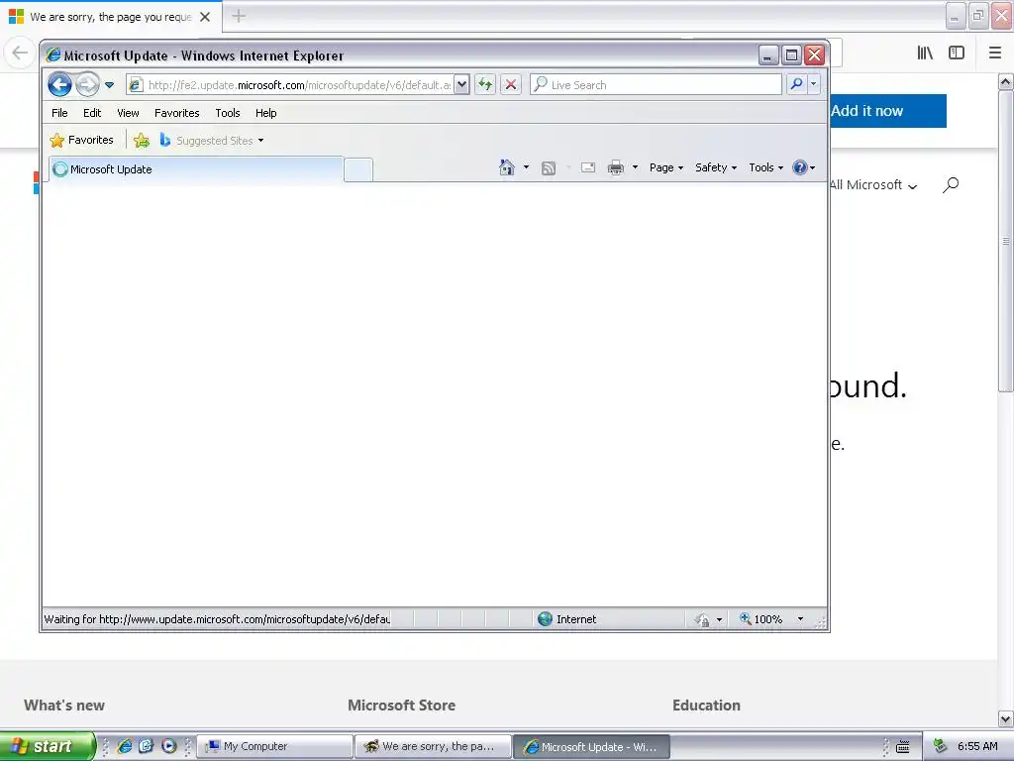Click the Live Search magnifier button
Viewport: 1014px width, 761px height.
(x=797, y=84)
